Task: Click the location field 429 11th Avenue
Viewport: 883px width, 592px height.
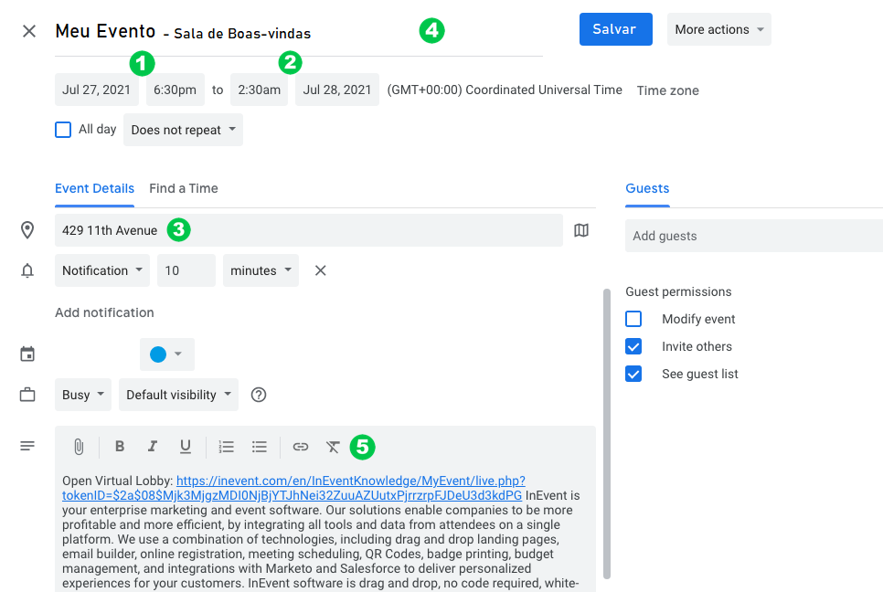Action: click(309, 230)
